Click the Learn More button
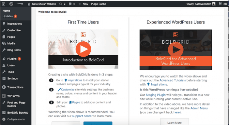The image size is (229, 125). (175, 122)
